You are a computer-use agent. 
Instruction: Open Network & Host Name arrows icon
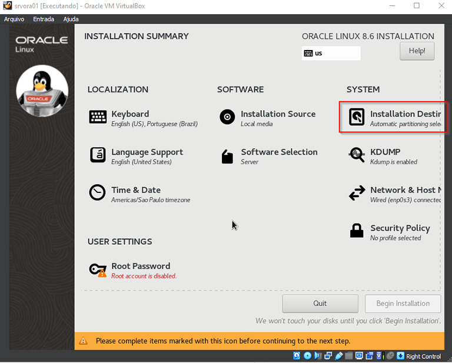357,193
